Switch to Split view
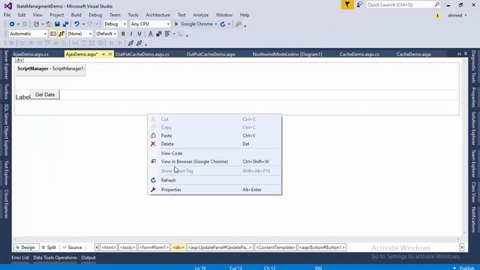Image resolution: width=480 pixels, height=270 pixels. coord(49,247)
